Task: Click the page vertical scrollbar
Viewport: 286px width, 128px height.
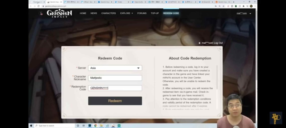Action: 256,45
